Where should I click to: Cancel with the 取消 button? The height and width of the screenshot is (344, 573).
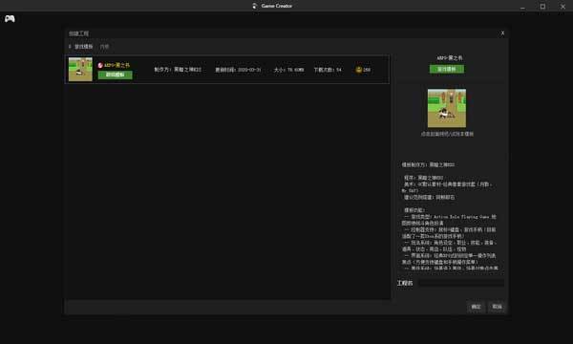point(497,307)
